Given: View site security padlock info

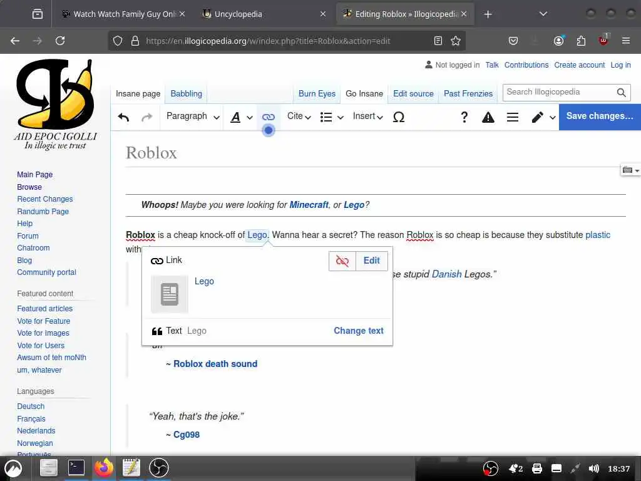Looking at the screenshot, I should pos(135,41).
